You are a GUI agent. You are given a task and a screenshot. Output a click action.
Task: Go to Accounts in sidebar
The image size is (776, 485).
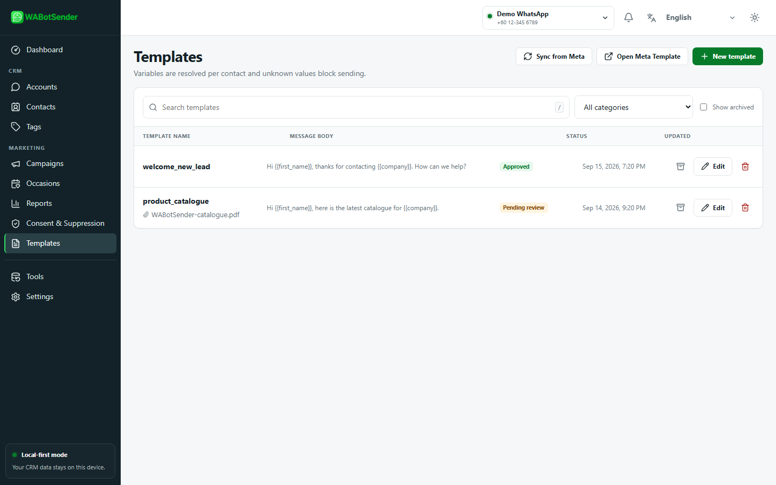(x=60, y=87)
